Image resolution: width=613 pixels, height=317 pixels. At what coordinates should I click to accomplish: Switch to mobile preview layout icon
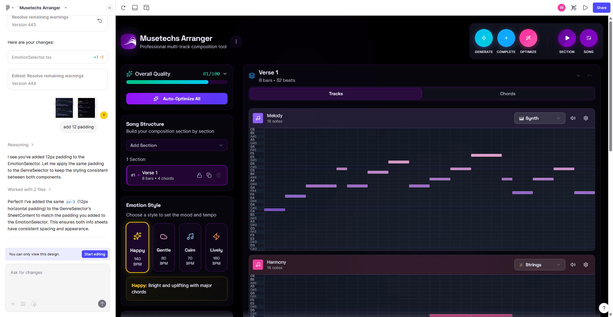tap(135, 8)
